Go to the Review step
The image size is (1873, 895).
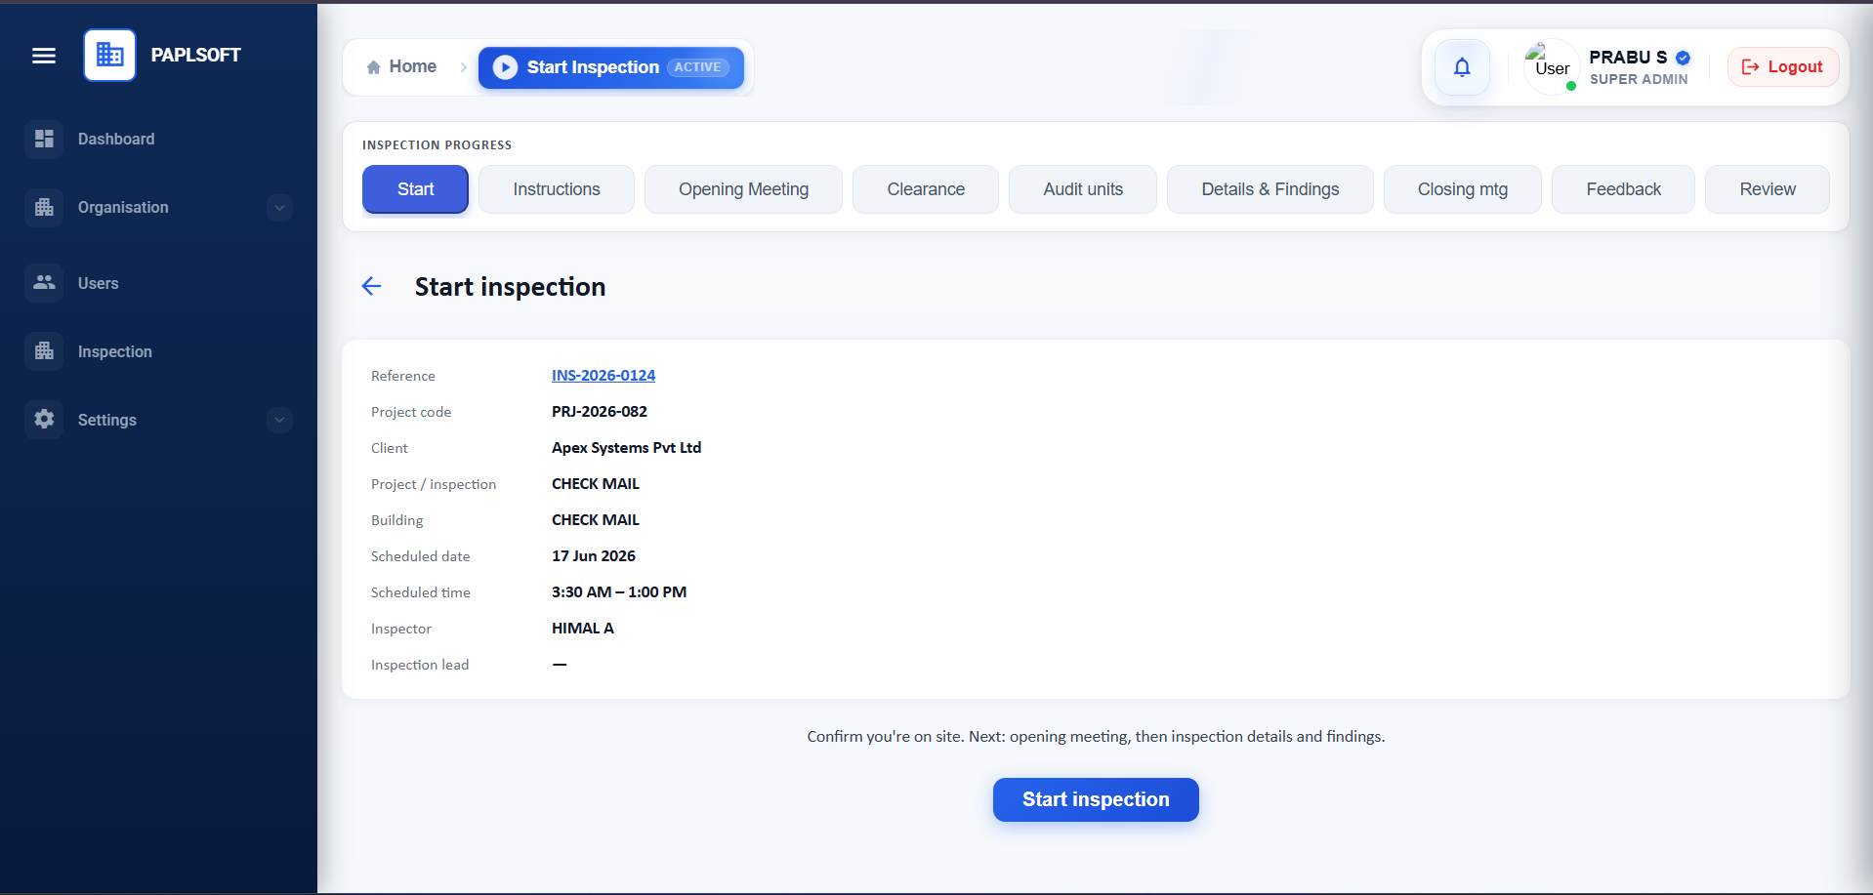pyautogui.click(x=1768, y=189)
